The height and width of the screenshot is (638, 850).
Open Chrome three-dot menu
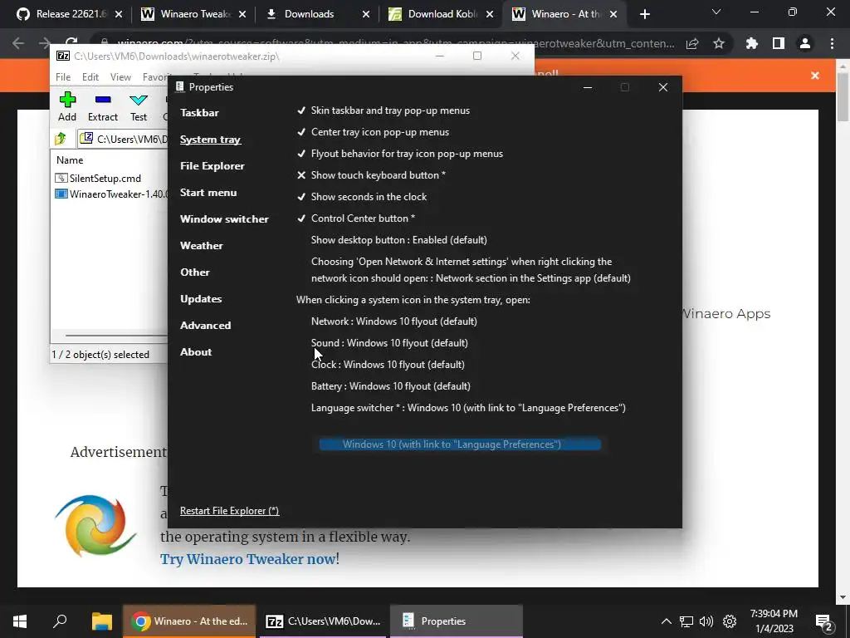(x=832, y=43)
